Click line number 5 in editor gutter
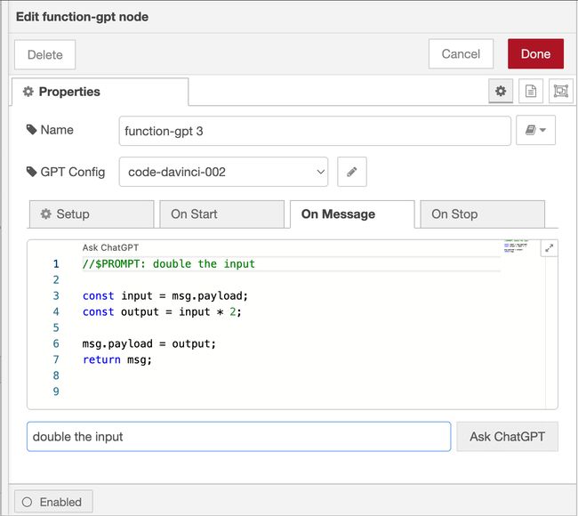 click(x=56, y=327)
